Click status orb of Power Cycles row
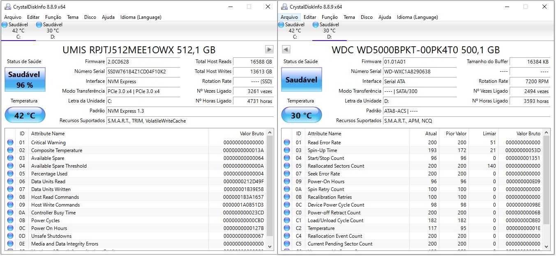 click(10, 221)
